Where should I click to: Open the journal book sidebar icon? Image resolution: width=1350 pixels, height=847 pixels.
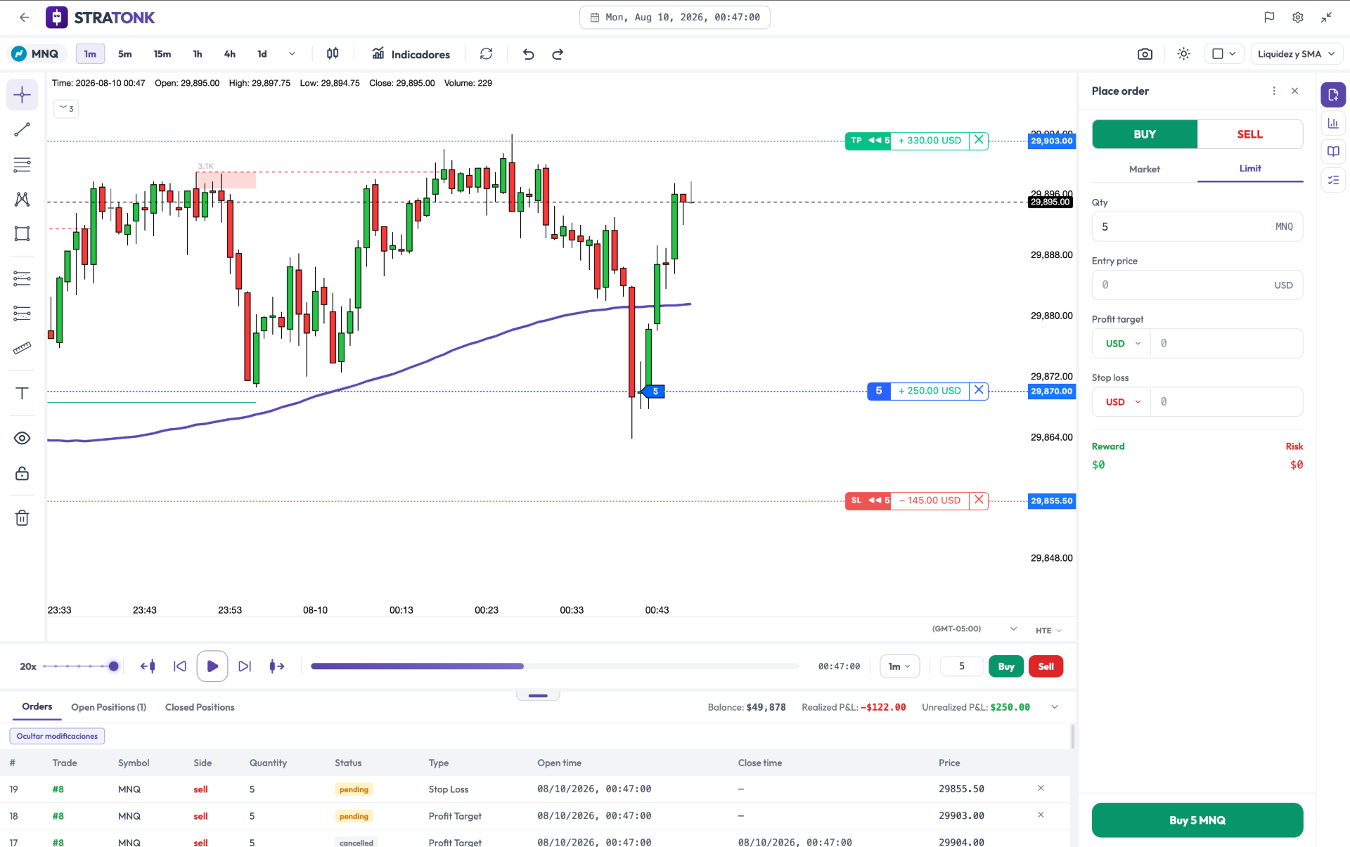(x=1333, y=151)
